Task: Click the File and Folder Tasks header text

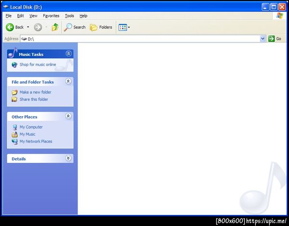Action: coord(33,82)
